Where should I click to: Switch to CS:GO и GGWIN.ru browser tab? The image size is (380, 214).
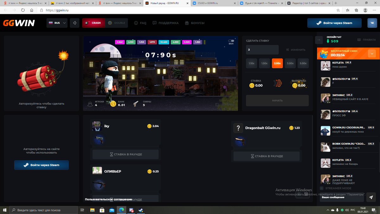(x=214, y=3)
